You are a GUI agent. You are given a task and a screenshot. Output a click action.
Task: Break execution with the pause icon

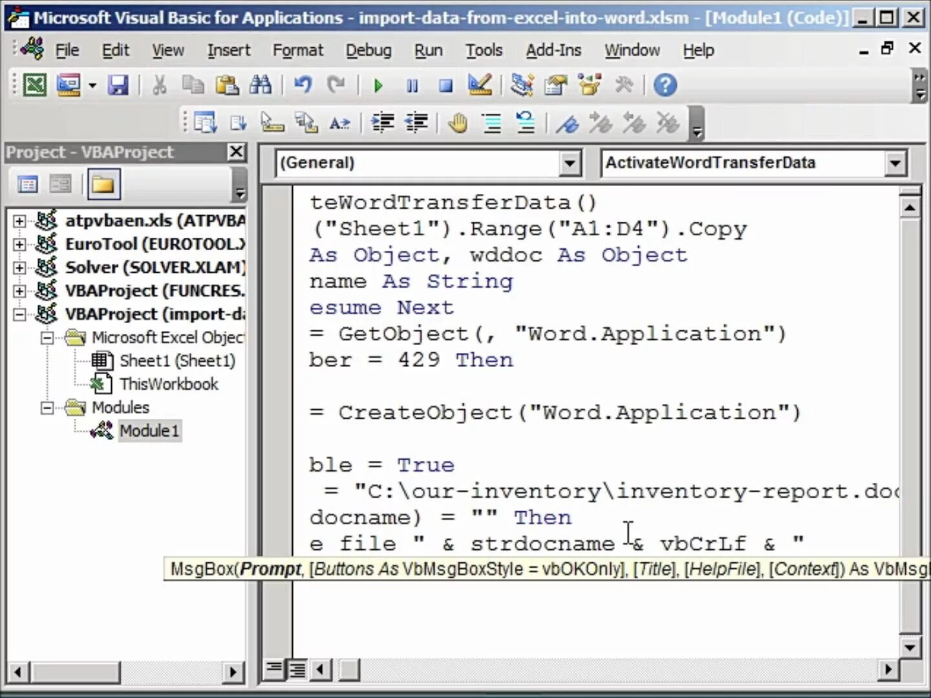[412, 85]
